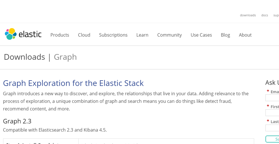Click the Graph breadcrumb text

(65, 57)
